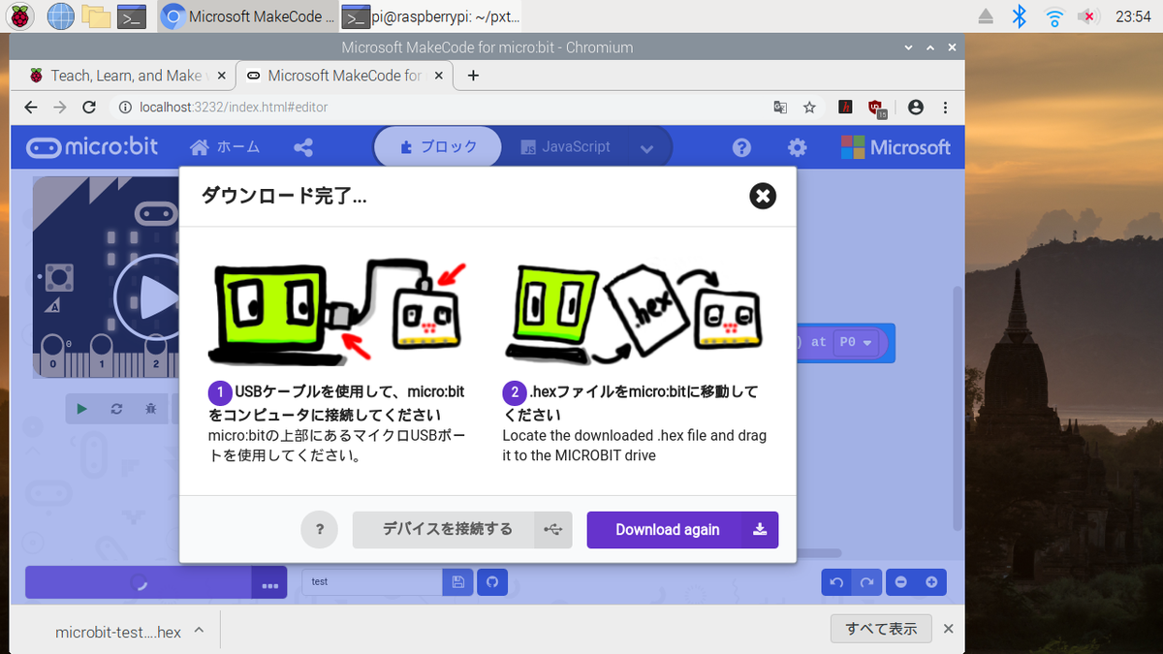Open file manager from taskbar

(x=95, y=16)
